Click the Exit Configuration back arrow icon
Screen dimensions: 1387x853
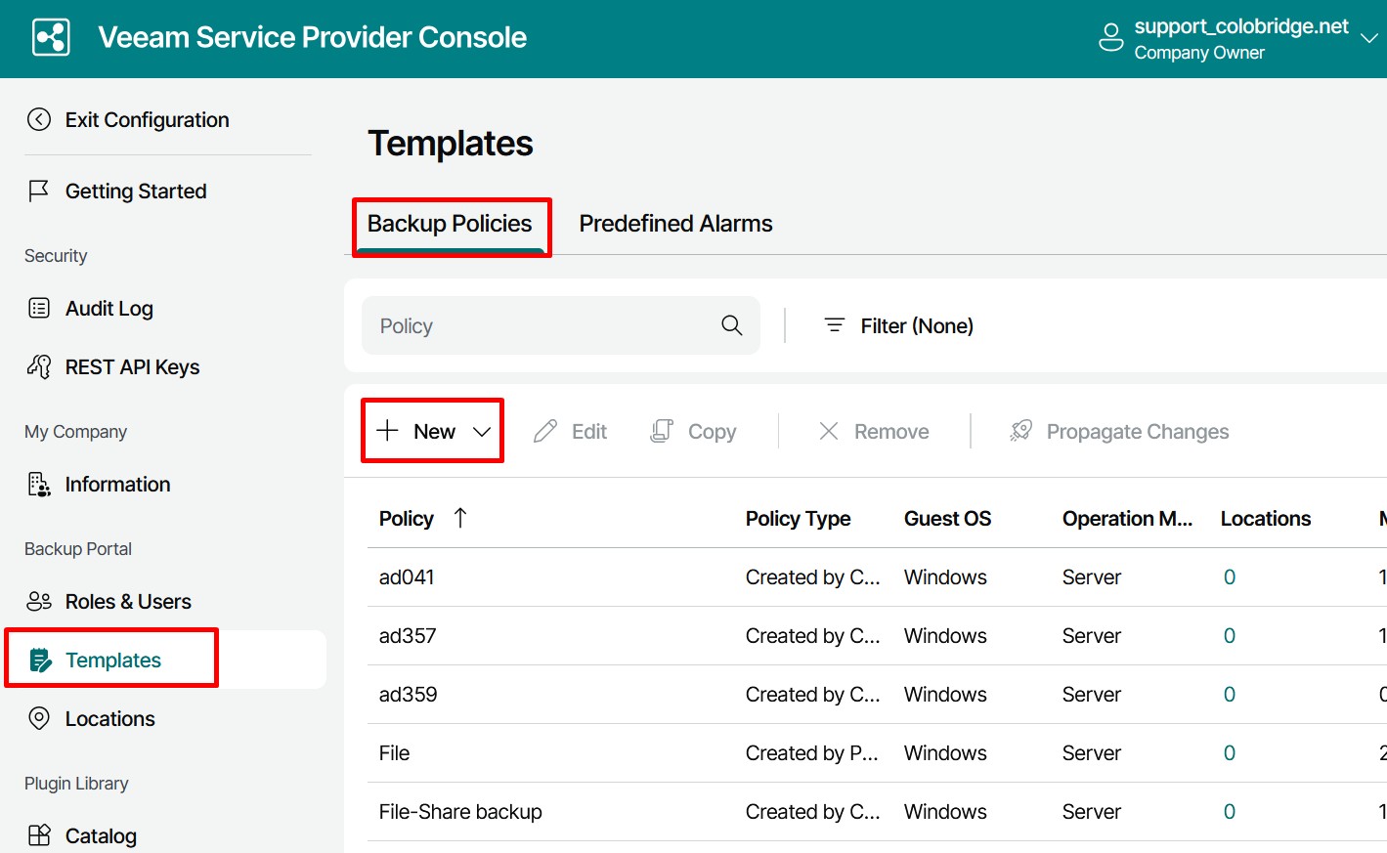[x=39, y=119]
